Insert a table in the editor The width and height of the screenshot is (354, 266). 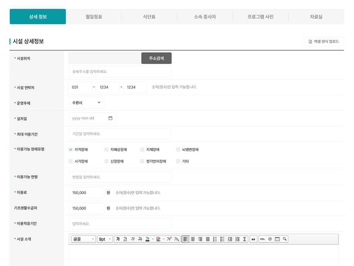(277, 239)
